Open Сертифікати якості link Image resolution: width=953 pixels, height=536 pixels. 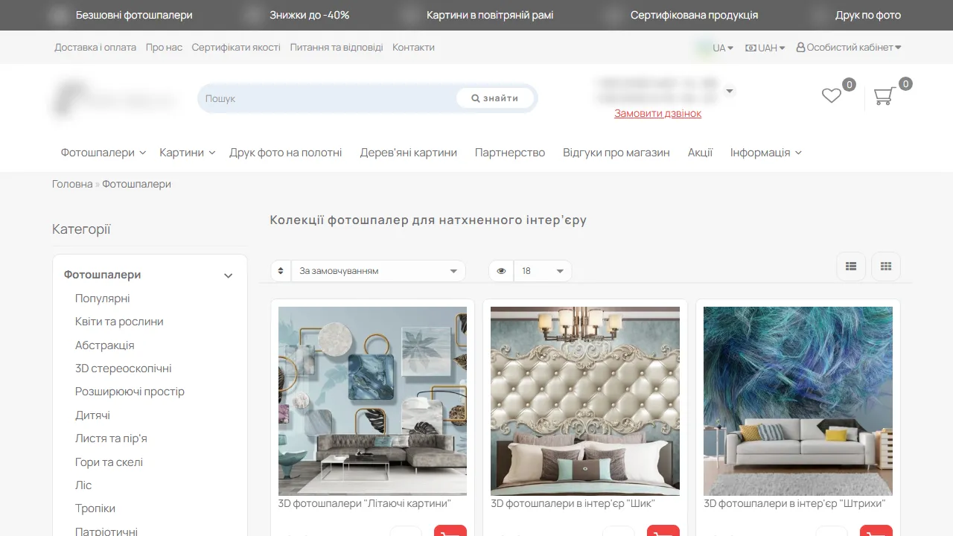click(236, 48)
